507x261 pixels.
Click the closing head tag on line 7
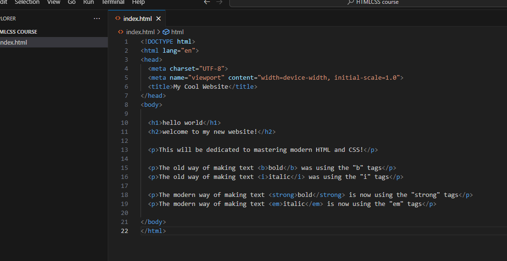pos(153,96)
